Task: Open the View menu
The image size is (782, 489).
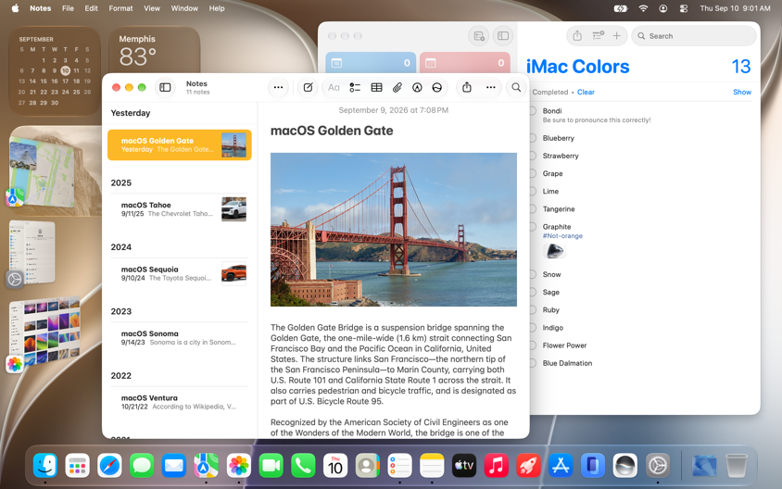Action: click(x=152, y=8)
